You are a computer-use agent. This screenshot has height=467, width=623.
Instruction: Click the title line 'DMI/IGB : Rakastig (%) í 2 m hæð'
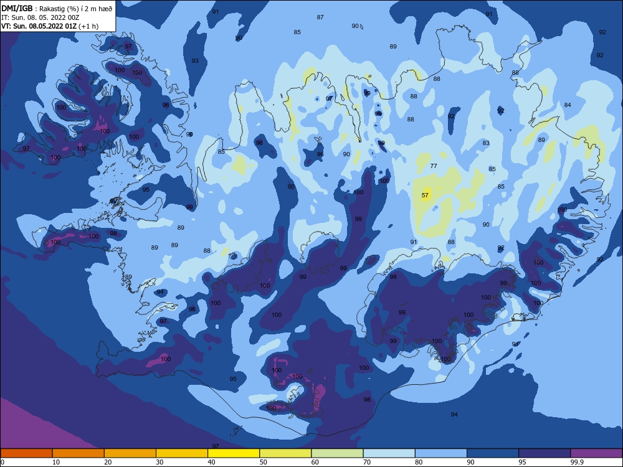[x=57, y=9]
